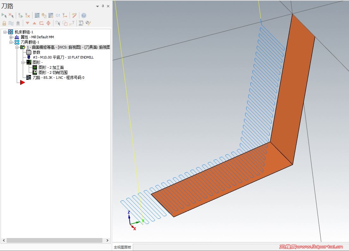Expand the 属性 - Mill Default MM node

click(11, 37)
